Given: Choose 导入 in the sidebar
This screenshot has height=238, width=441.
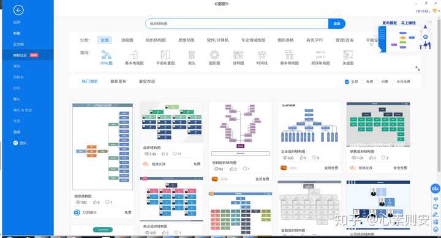Looking at the screenshot, I should [x=17, y=99].
